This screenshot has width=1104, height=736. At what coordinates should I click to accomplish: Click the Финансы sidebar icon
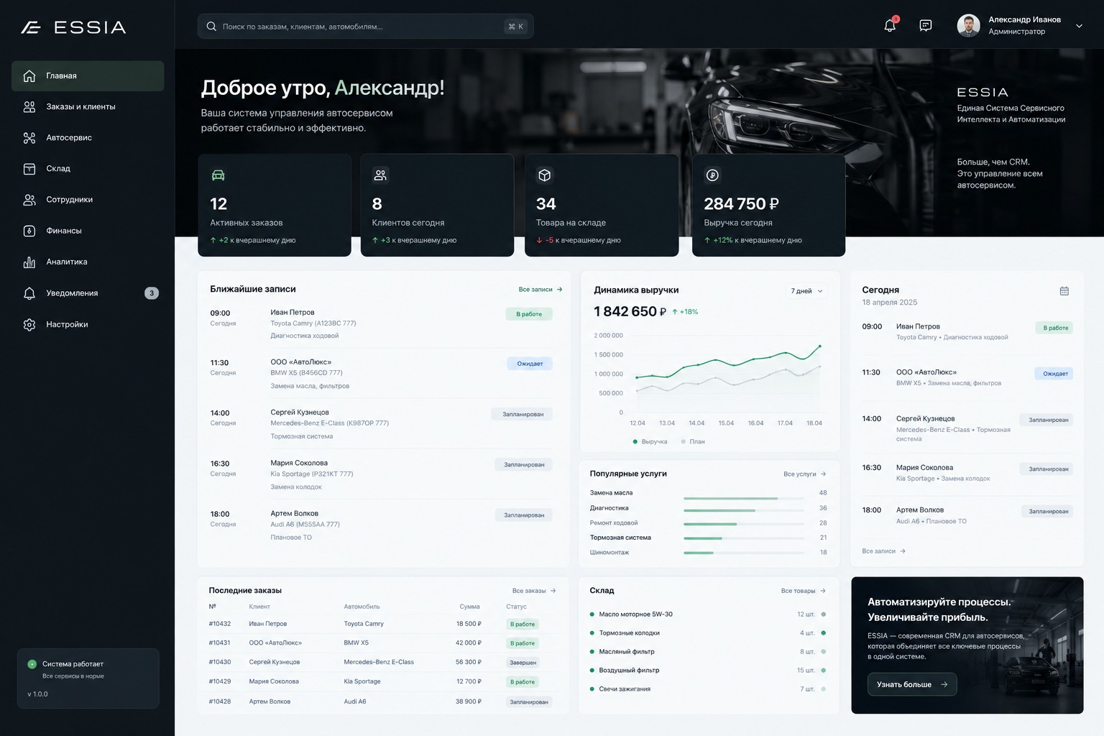click(29, 231)
